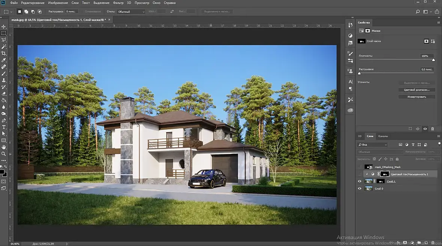The width and height of the screenshot is (442, 246).
Task: Switch to the 3D panel tab
Action: click(360, 136)
